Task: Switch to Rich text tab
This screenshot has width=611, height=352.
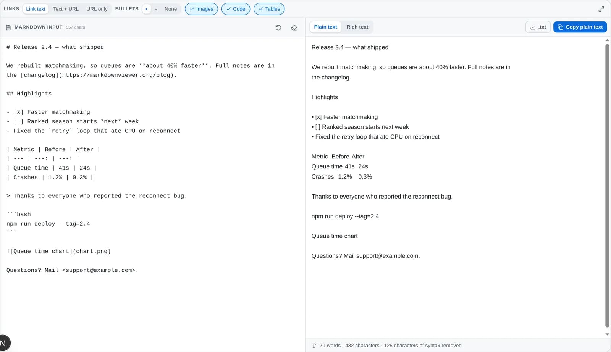Action: [x=357, y=27]
